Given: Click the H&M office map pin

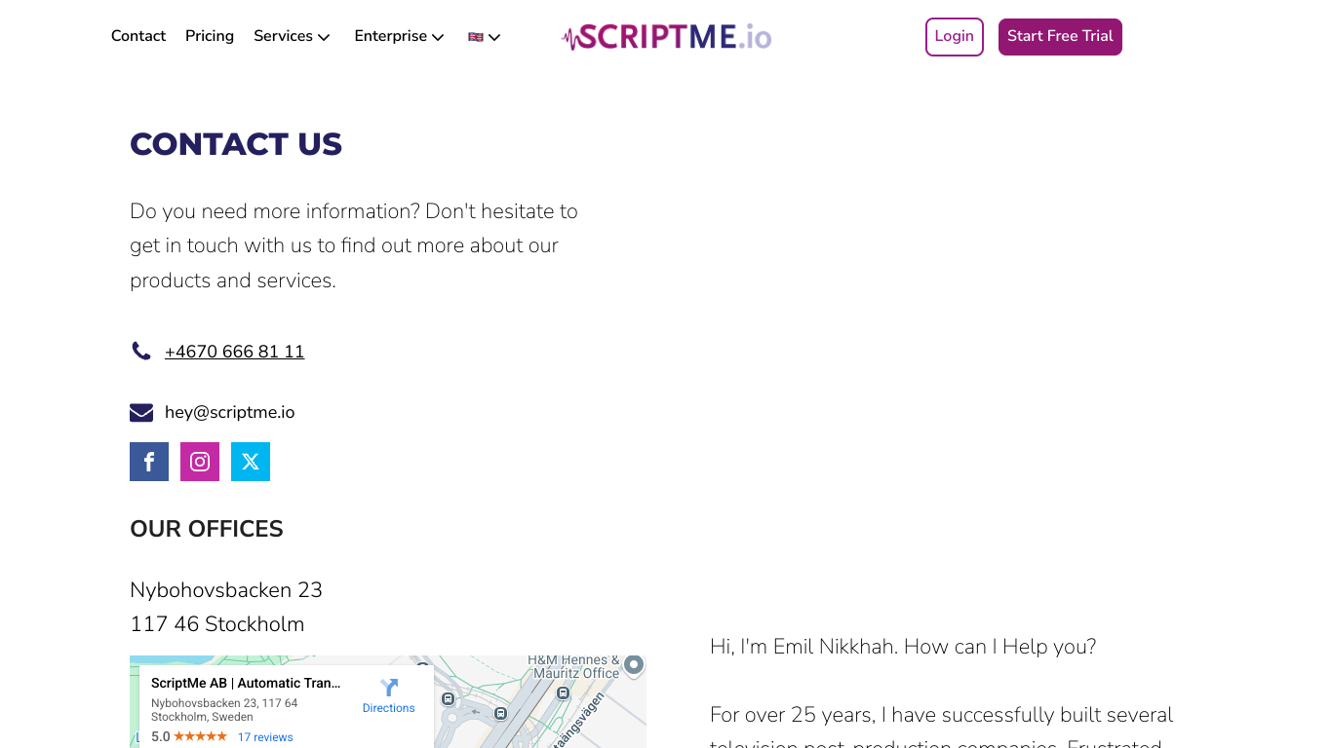Looking at the screenshot, I should click(x=634, y=666).
